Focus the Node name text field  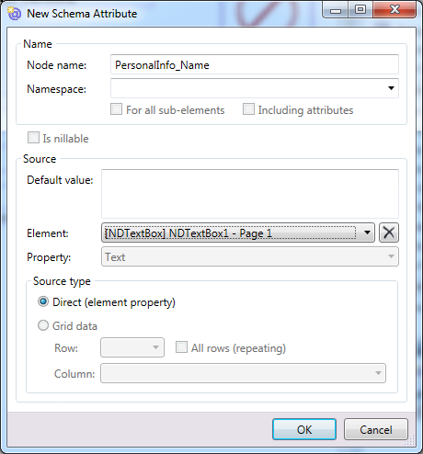tap(255, 64)
